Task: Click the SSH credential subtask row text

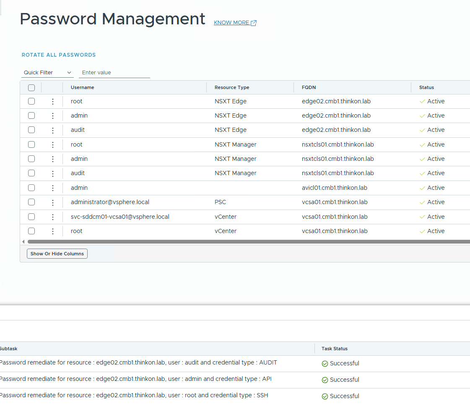Action: (134, 395)
